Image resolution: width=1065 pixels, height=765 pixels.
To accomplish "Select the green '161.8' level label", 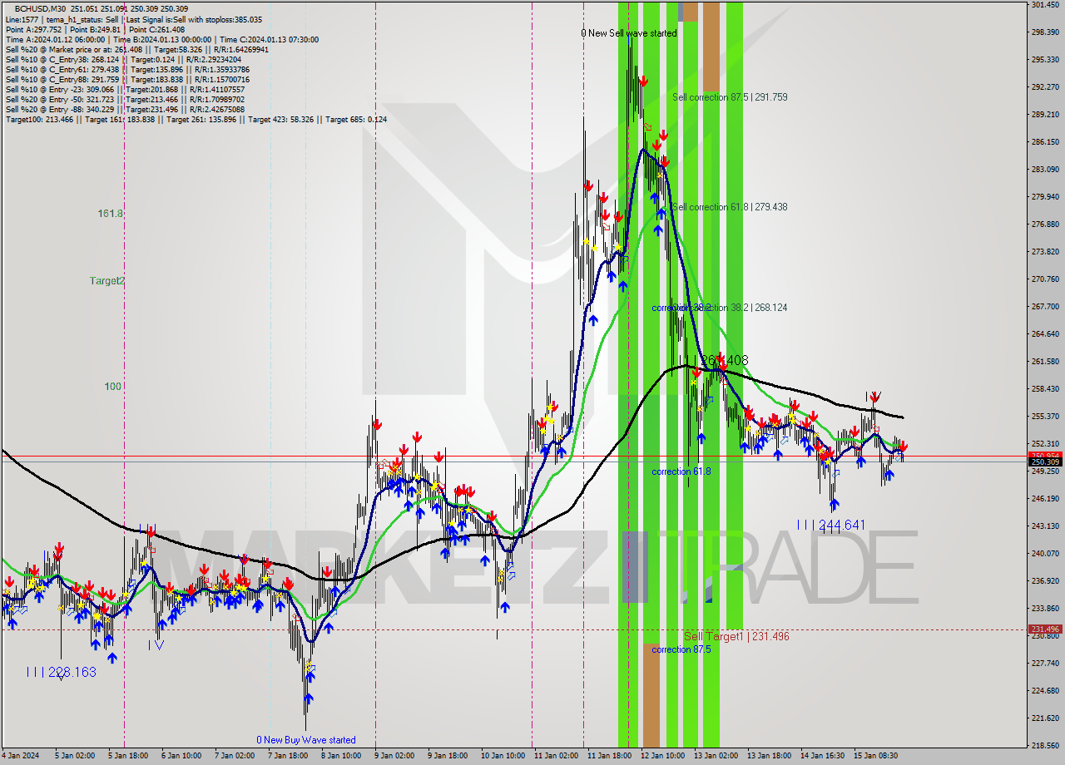I will [111, 214].
